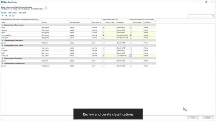Click the Data Classification window app icon
The width and height of the screenshot is (216, 121).
coord(2,2)
